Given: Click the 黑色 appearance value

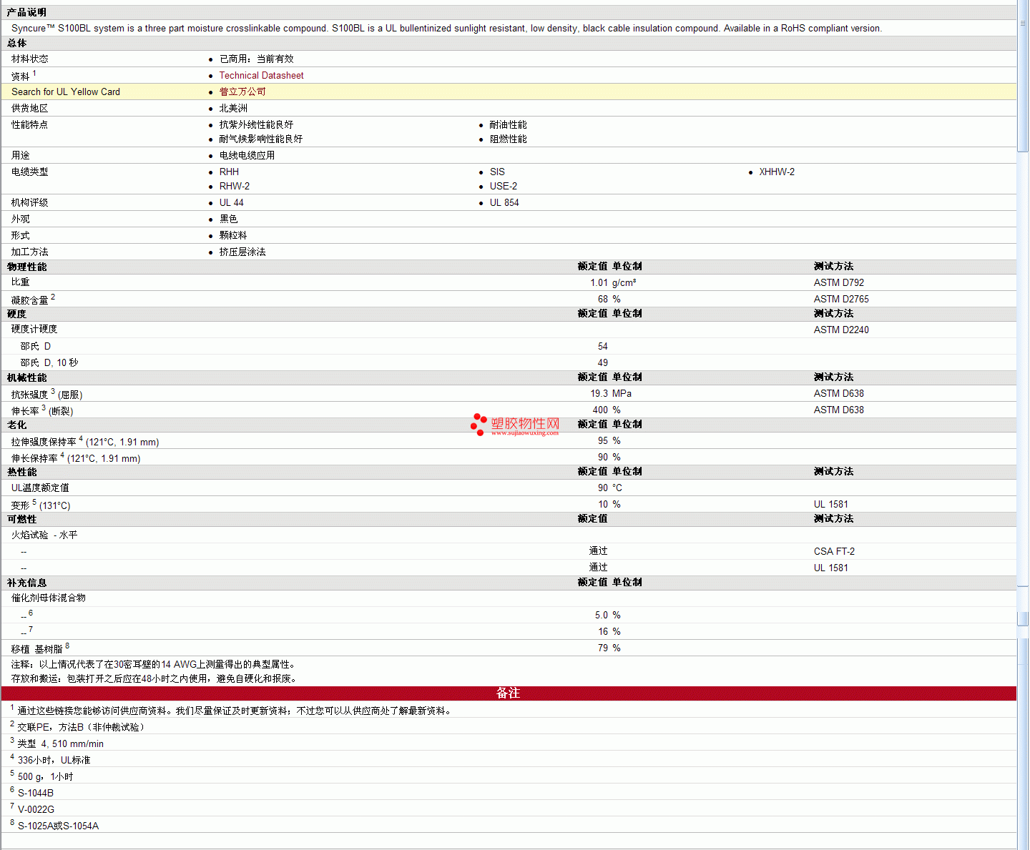Looking at the screenshot, I should [x=228, y=219].
